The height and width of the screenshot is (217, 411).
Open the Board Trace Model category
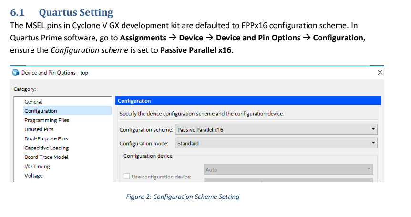(x=46, y=157)
